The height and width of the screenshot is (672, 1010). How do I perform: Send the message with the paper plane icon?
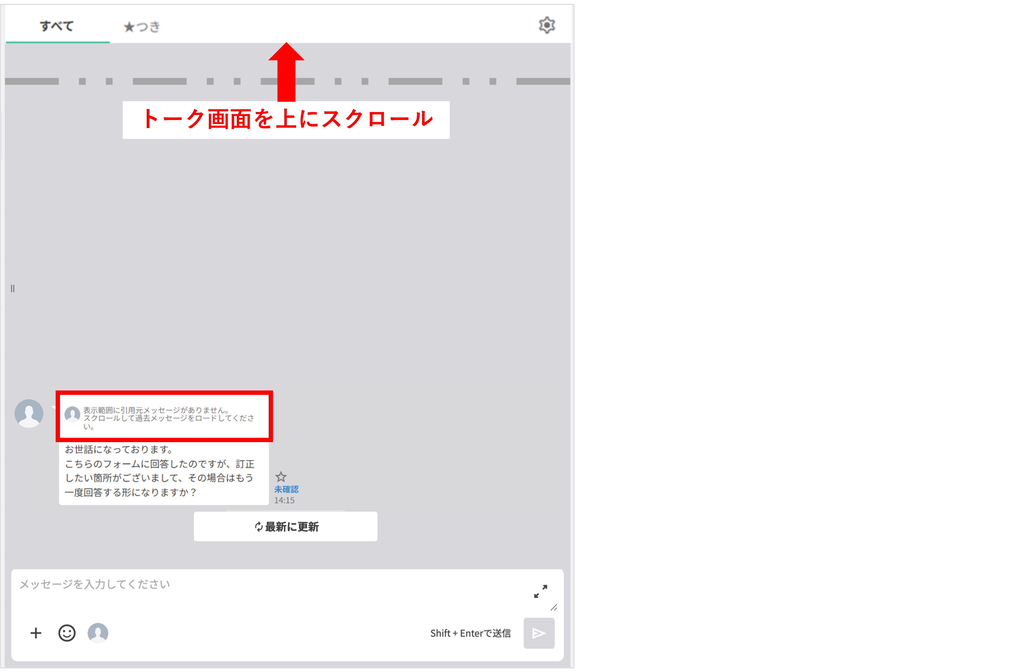539,633
